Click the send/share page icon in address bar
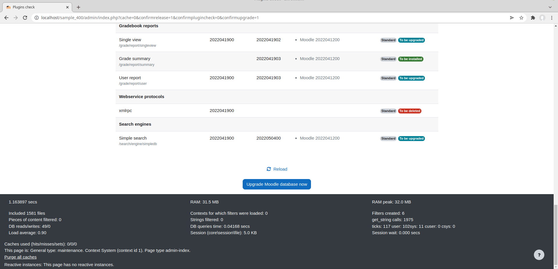The height and width of the screenshot is (269, 558). (512, 18)
